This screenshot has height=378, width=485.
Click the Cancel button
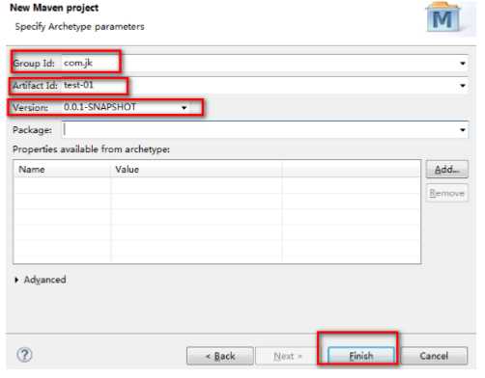434,356
